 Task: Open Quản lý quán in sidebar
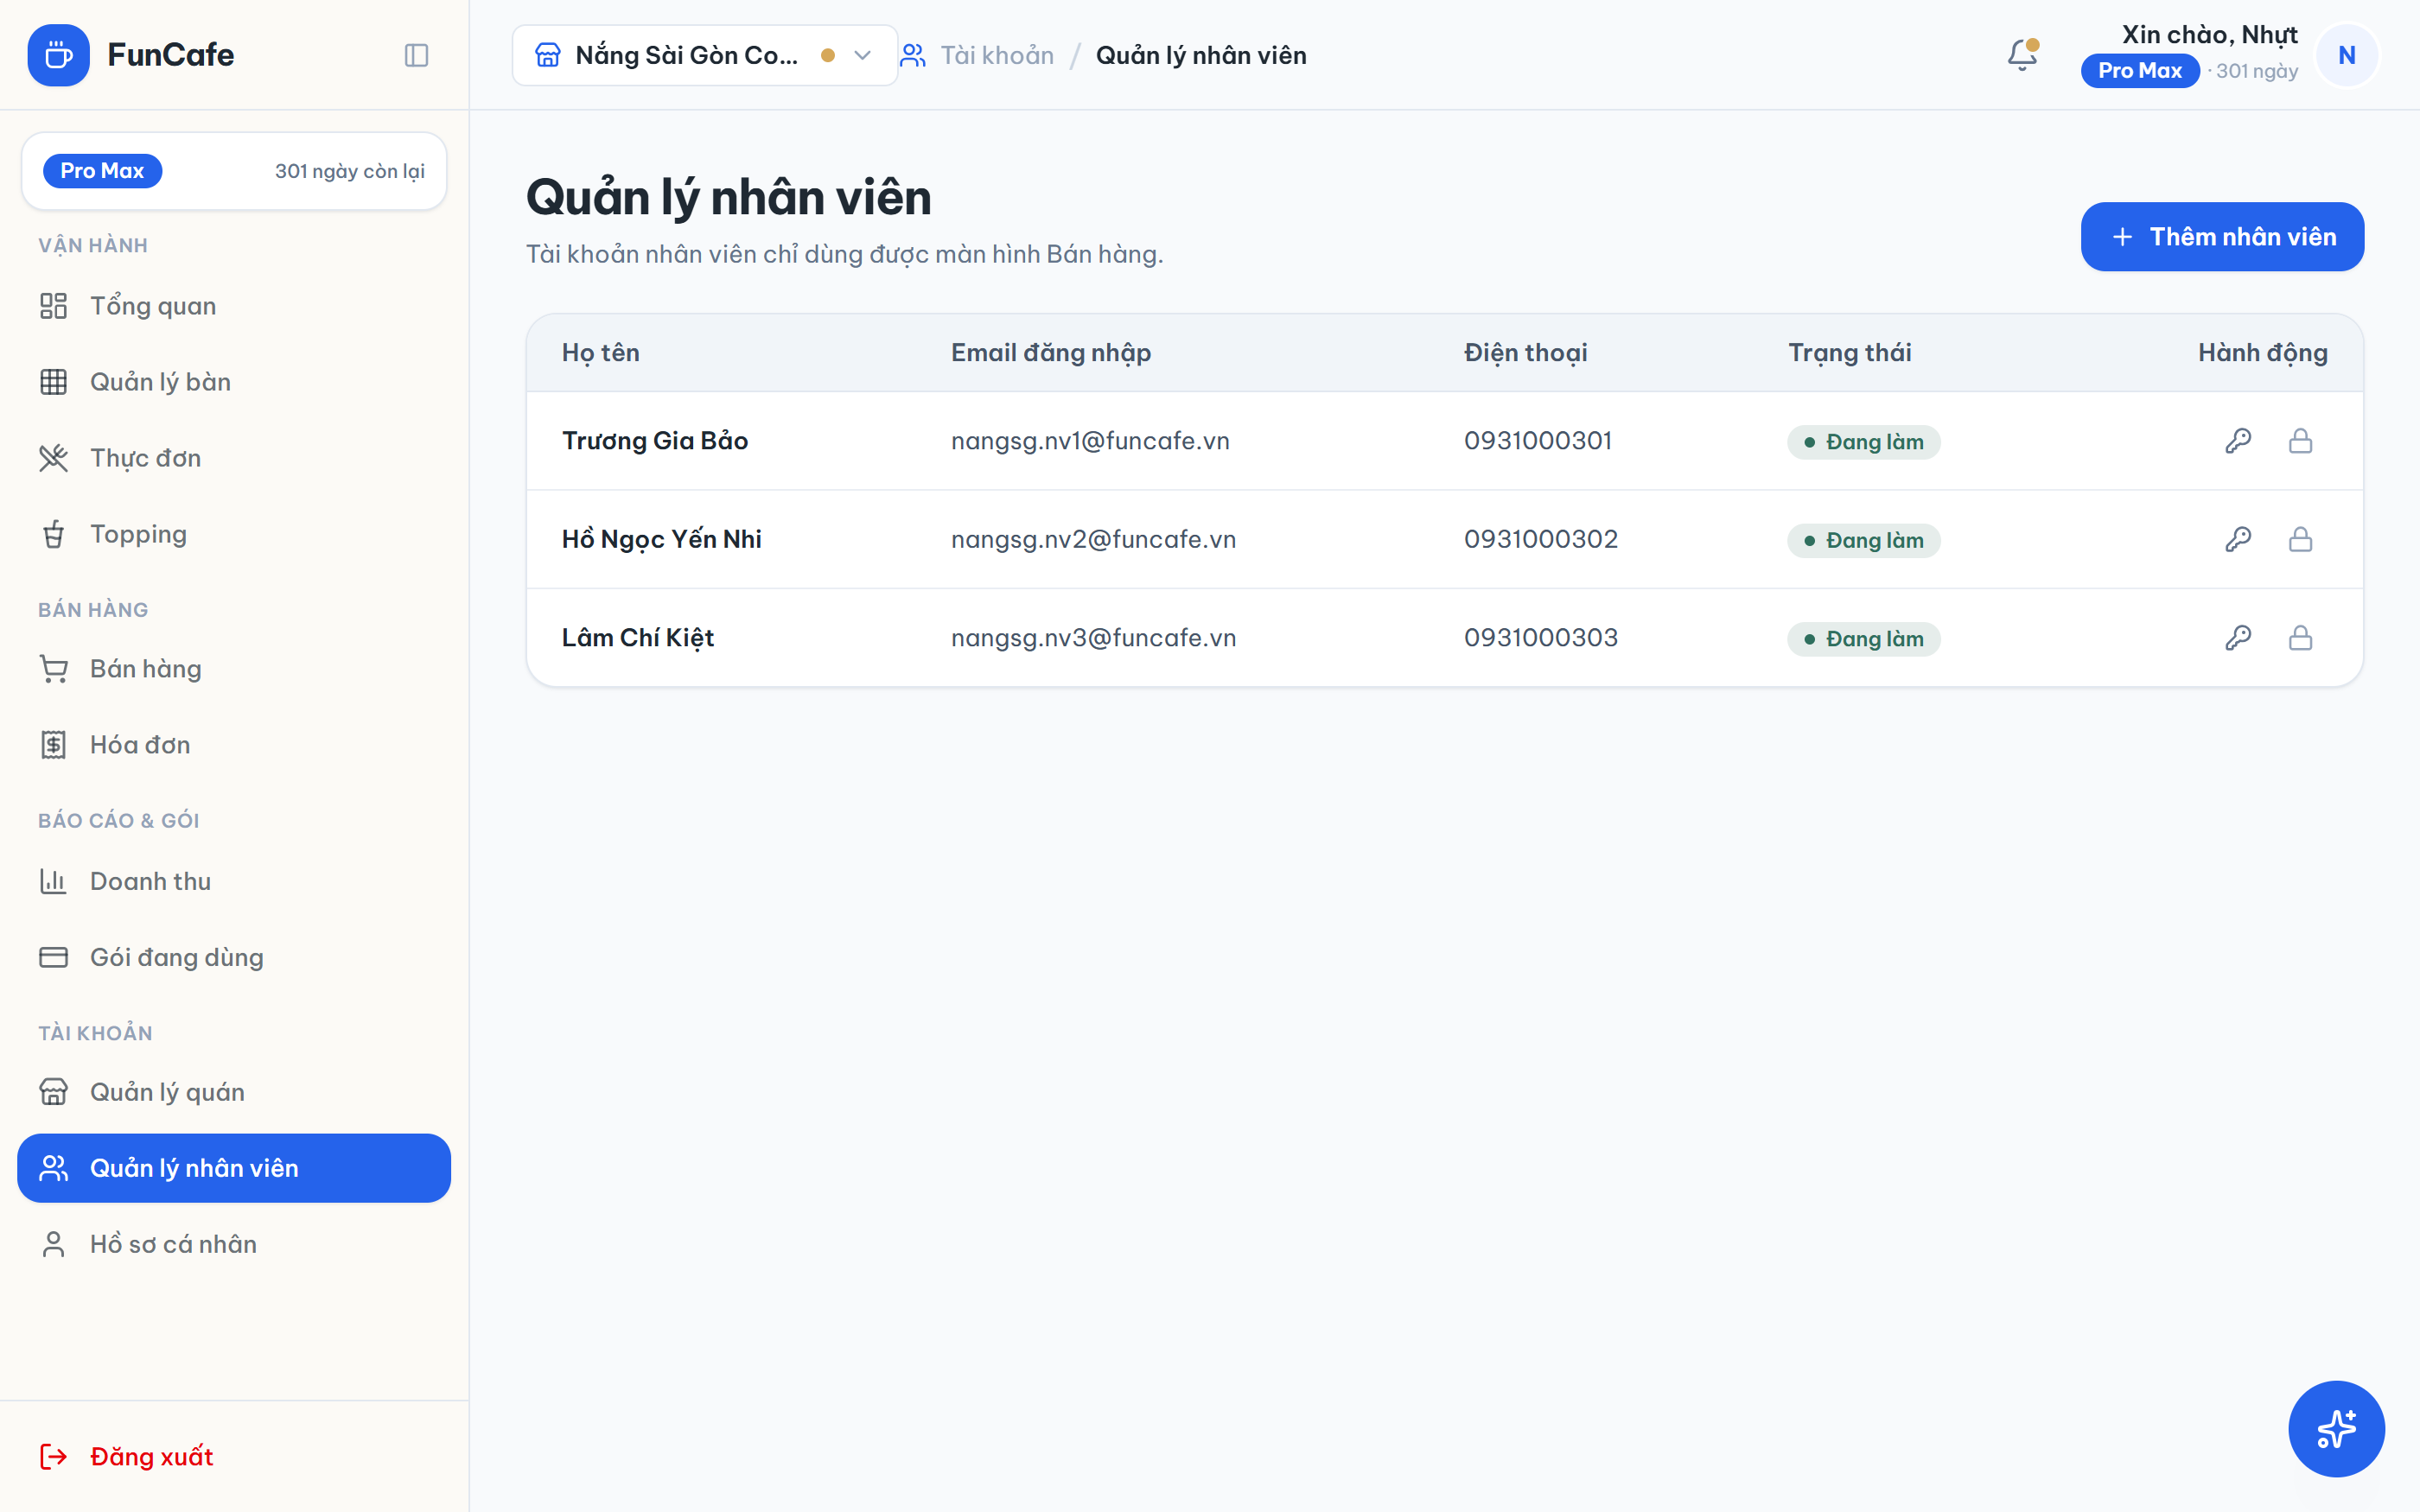coord(234,1092)
